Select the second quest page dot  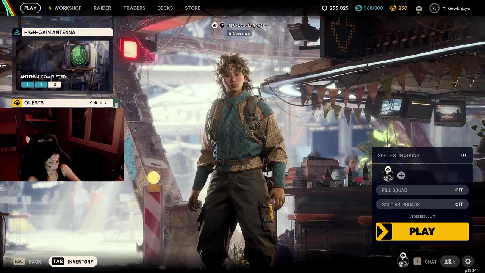tap(101, 103)
